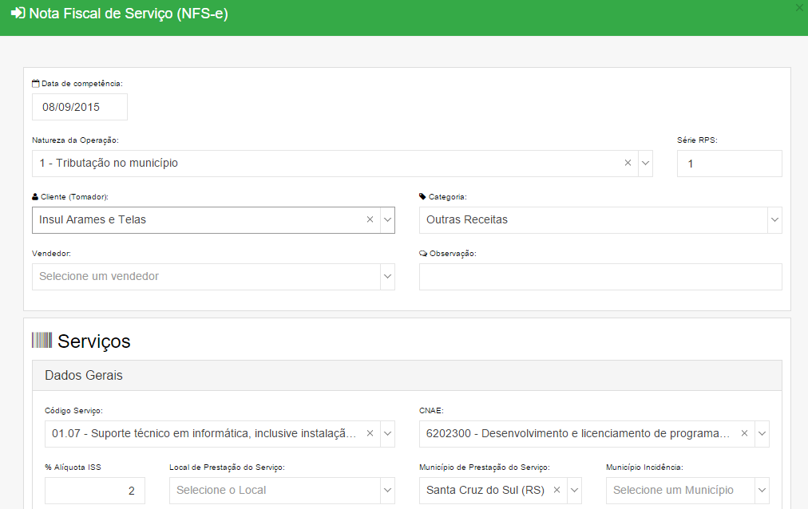Image resolution: width=808 pixels, height=509 pixels.
Task: Click the NFS-e header arrow icon
Action: (18, 13)
